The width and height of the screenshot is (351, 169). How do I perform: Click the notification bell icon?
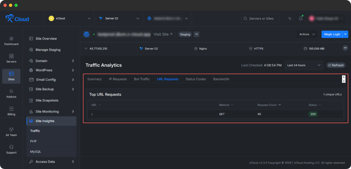coord(301,18)
